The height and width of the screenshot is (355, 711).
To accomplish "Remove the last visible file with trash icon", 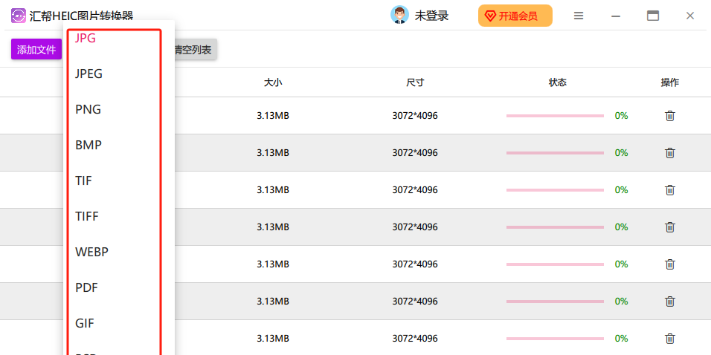I will [x=669, y=339].
